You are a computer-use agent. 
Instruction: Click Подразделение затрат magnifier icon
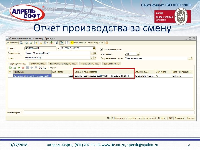click(x=192, y=58)
